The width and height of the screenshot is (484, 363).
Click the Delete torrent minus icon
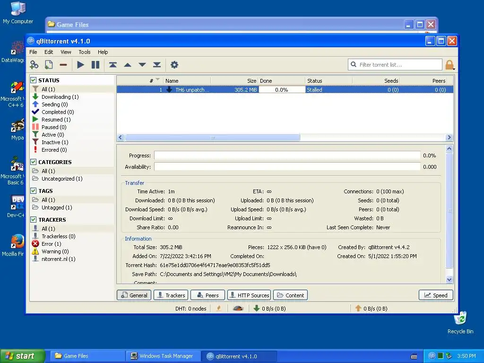(x=63, y=65)
